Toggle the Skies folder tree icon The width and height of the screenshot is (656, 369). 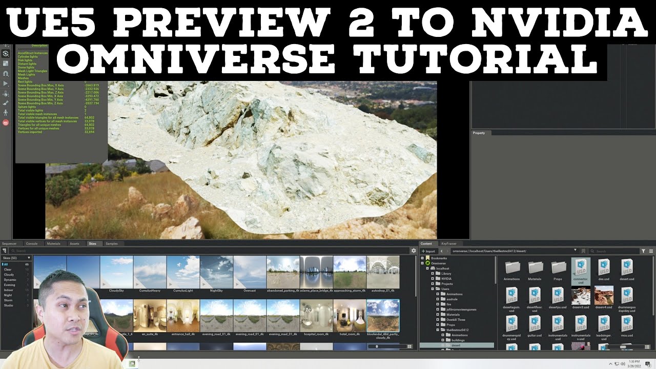pos(5,251)
